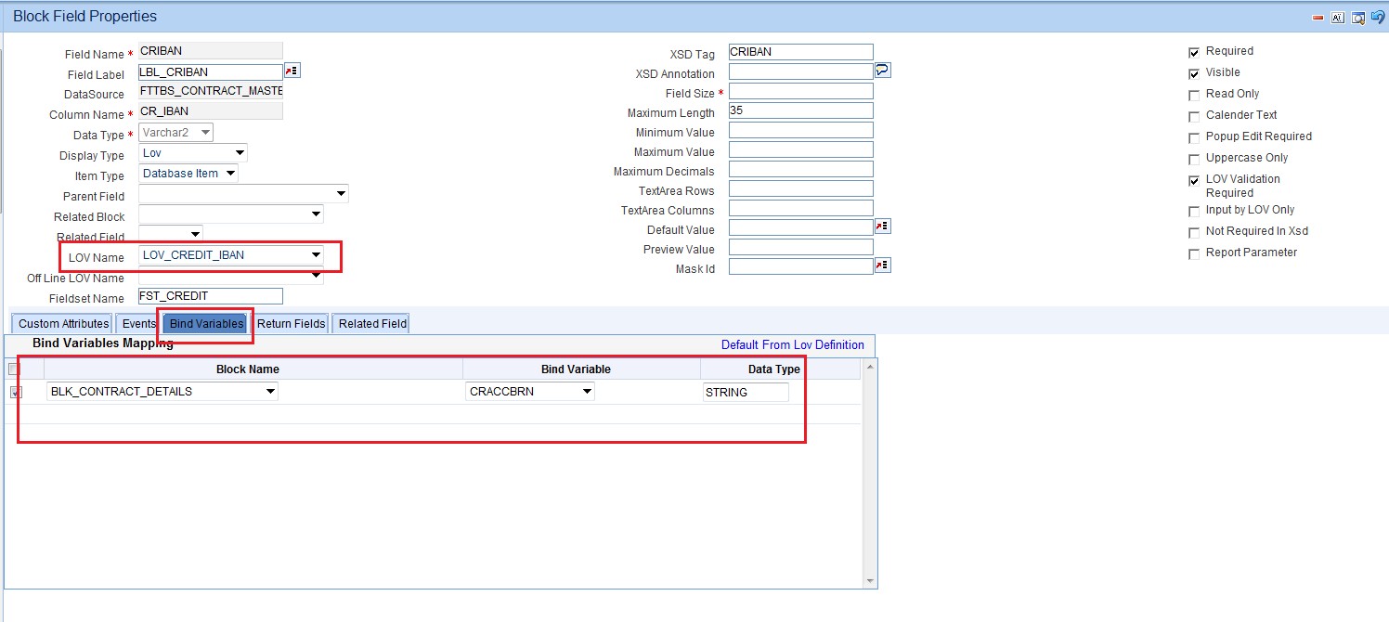Enable the Calender Text checkbox
This screenshot has height=622, width=1389.
tap(1194, 116)
